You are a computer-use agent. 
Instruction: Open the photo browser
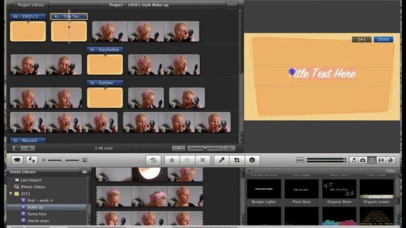point(363,160)
